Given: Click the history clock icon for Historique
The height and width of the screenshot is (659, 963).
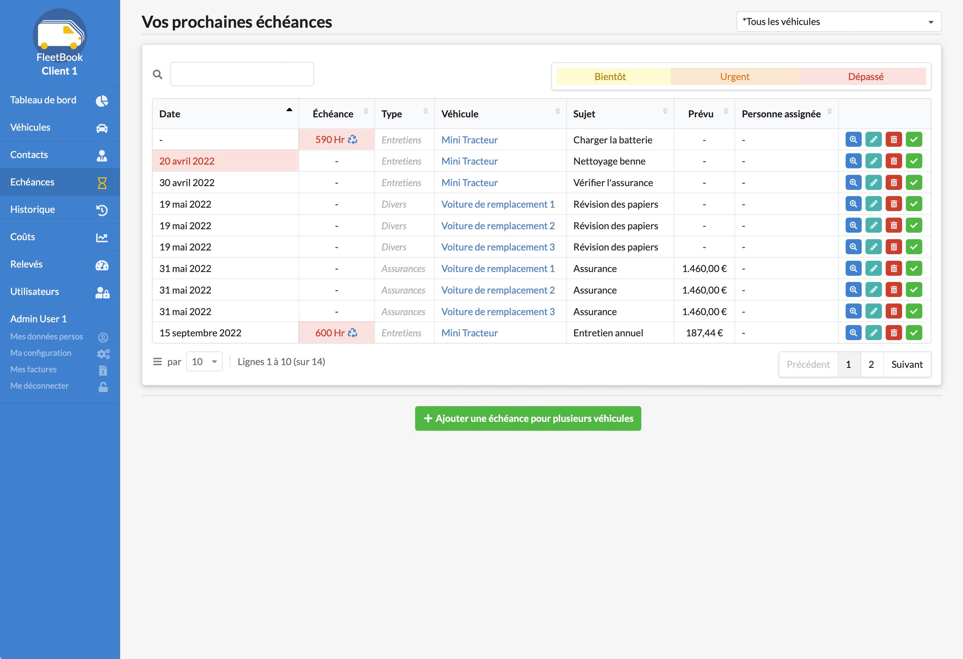Looking at the screenshot, I should click(102, 210).
